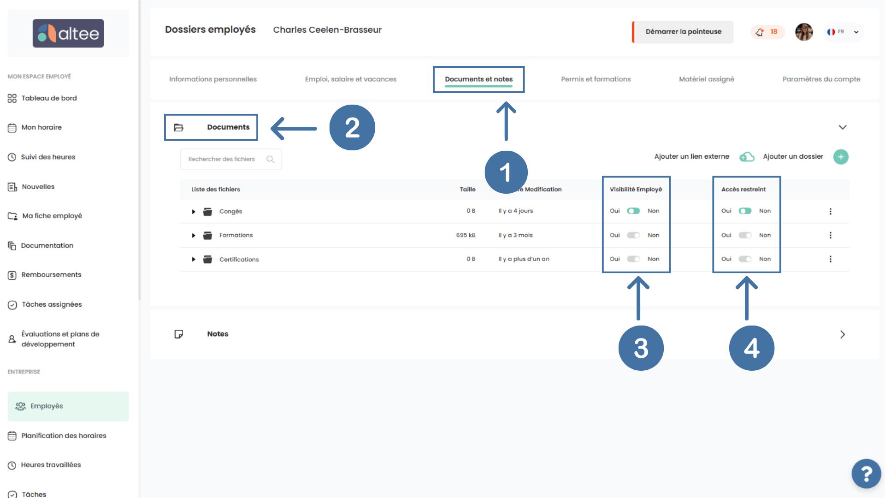Toggle Visibilité Employé for Congés
Viewport: 885px width, 498px height.
point(633,211)
